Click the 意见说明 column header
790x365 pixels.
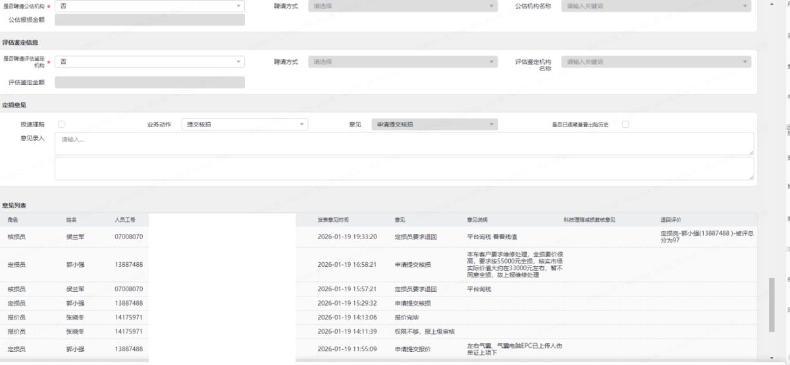pyautogui.click(x=477, y=219)
